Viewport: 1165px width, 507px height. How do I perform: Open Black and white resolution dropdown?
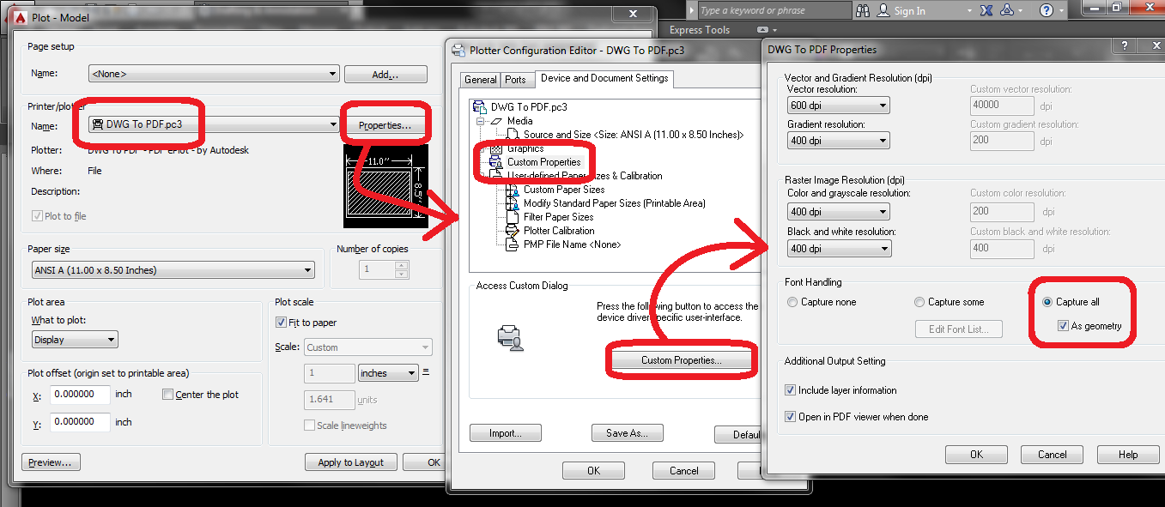pyautogui.click(x=838, y=249)
